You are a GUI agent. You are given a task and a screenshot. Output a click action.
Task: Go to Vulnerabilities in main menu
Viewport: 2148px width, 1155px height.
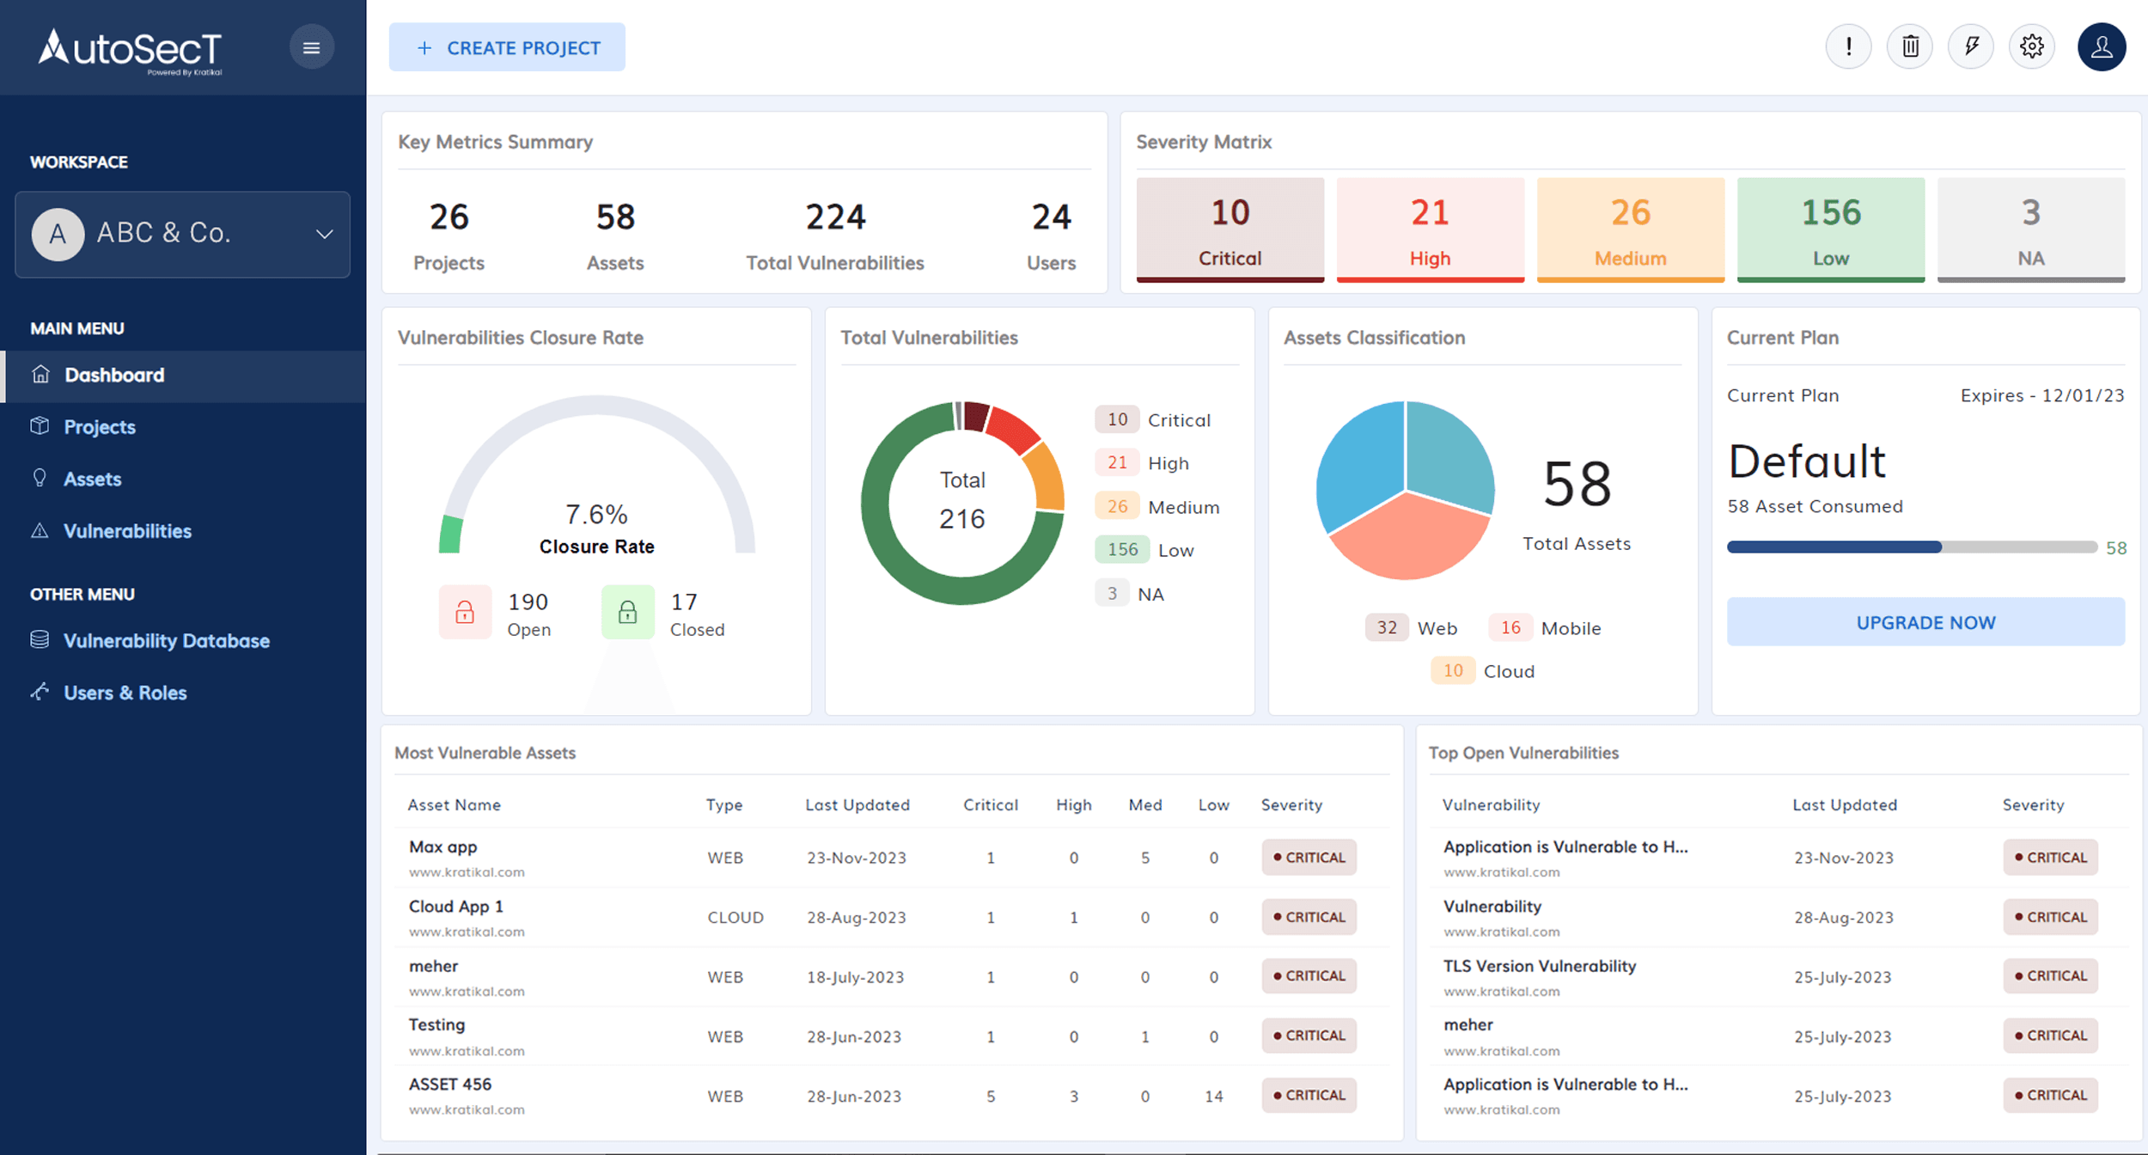(x=127, y=531)
